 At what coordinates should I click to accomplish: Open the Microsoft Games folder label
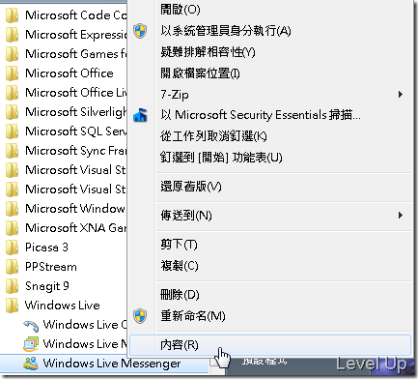(76, 54)
